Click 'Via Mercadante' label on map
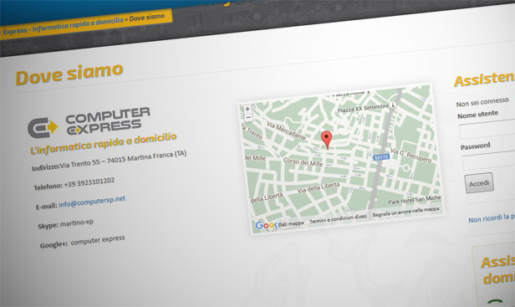The height and width of the screenshot is (307, 515). coord(287,130)
